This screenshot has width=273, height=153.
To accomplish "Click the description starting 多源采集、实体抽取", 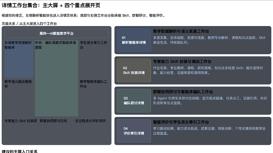I will [x=209, y=40].
